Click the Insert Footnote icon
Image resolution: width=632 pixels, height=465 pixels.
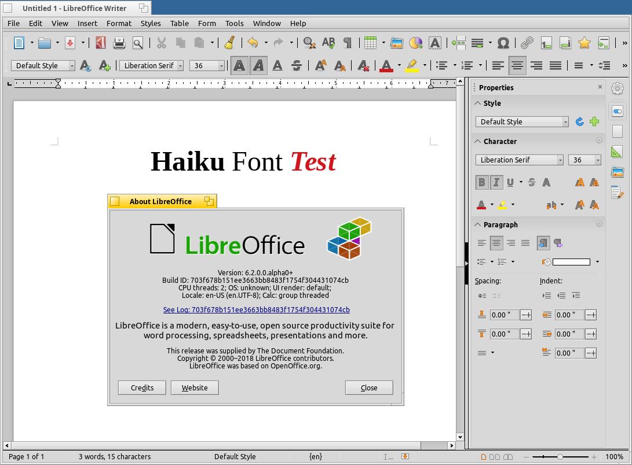tap(546, 43)
